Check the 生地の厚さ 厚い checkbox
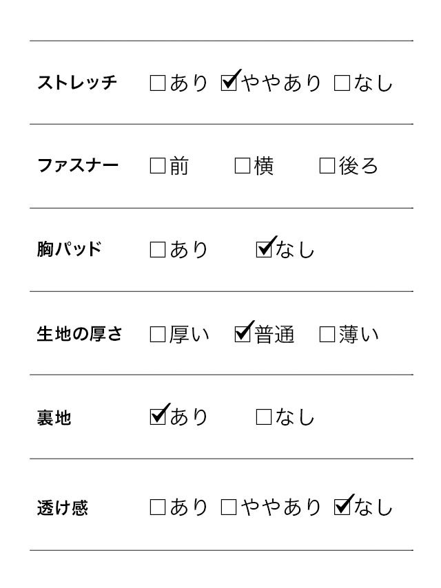This screenshot has height=588, width=441. pyautogui.click(x=157, y=335)
